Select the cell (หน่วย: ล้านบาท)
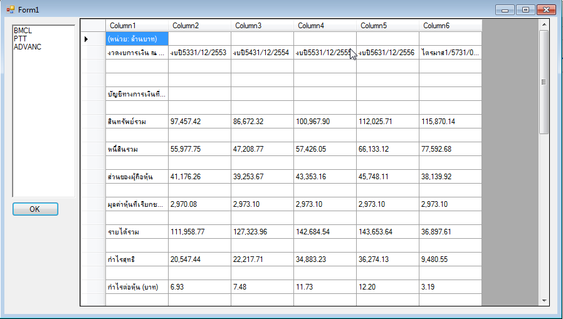563x319 pixels. click(x=137, y=39)
